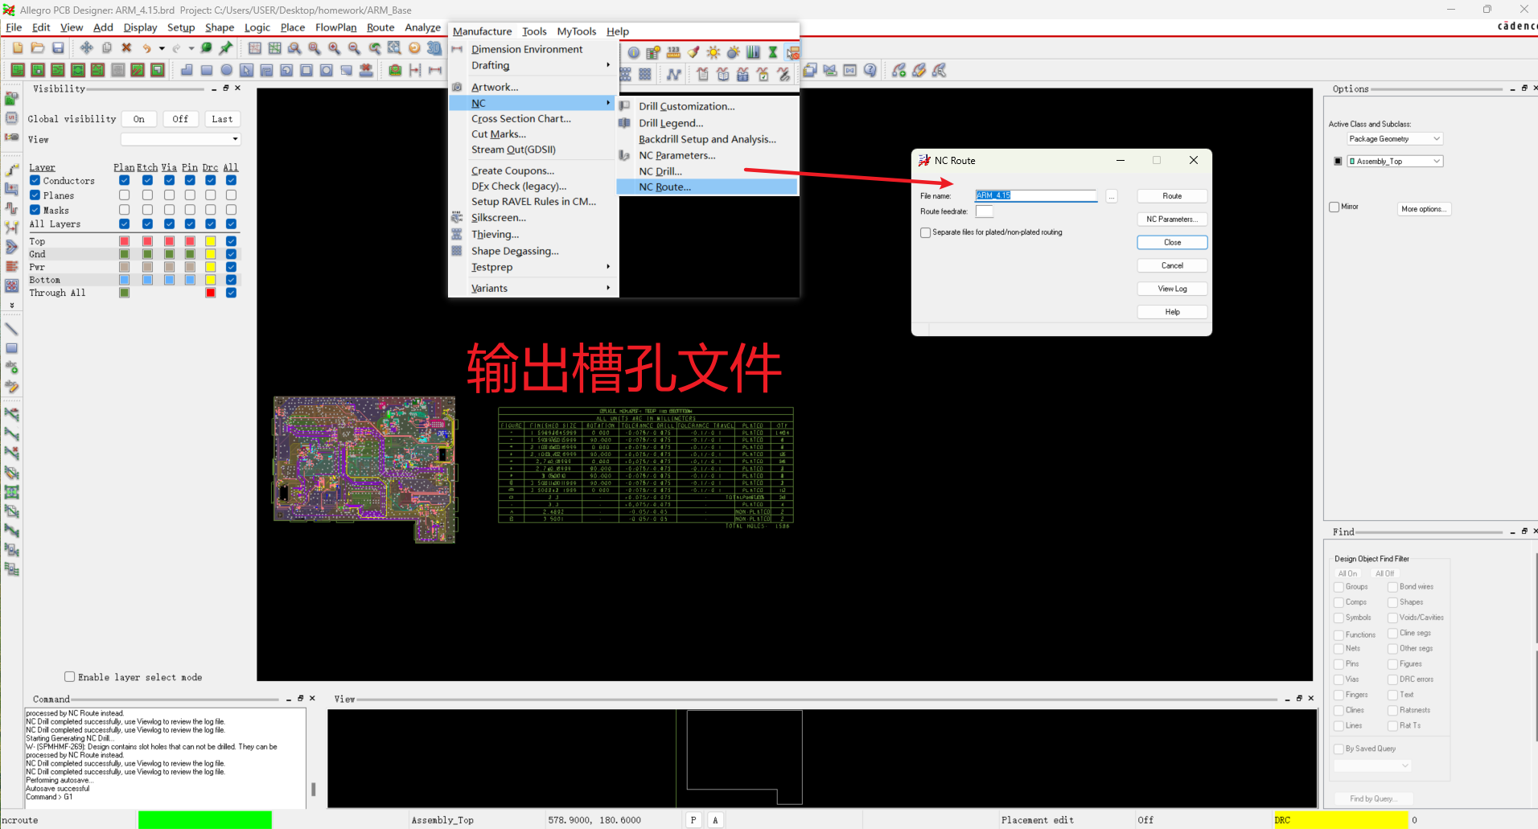Click the filled circle shape icon
The image size is (1538, 829).
227,71
